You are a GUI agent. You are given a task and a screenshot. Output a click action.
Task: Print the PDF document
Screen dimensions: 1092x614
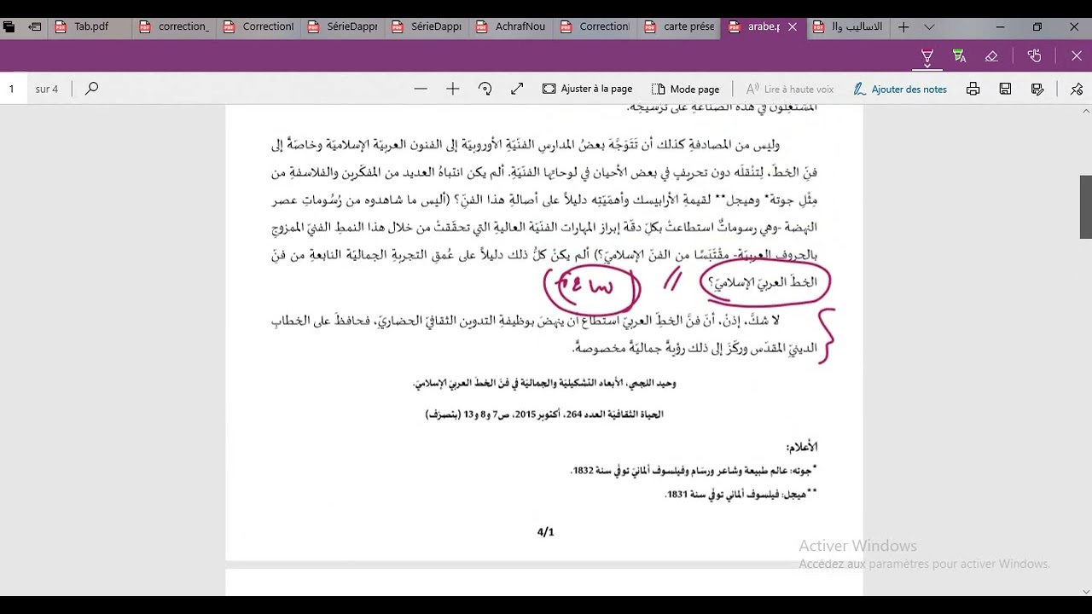tap(973, 89)
